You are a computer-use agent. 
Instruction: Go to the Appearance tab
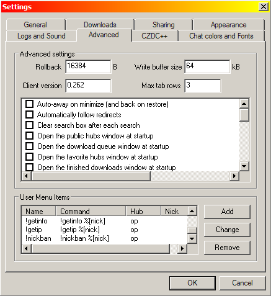[x=229, y=25]
